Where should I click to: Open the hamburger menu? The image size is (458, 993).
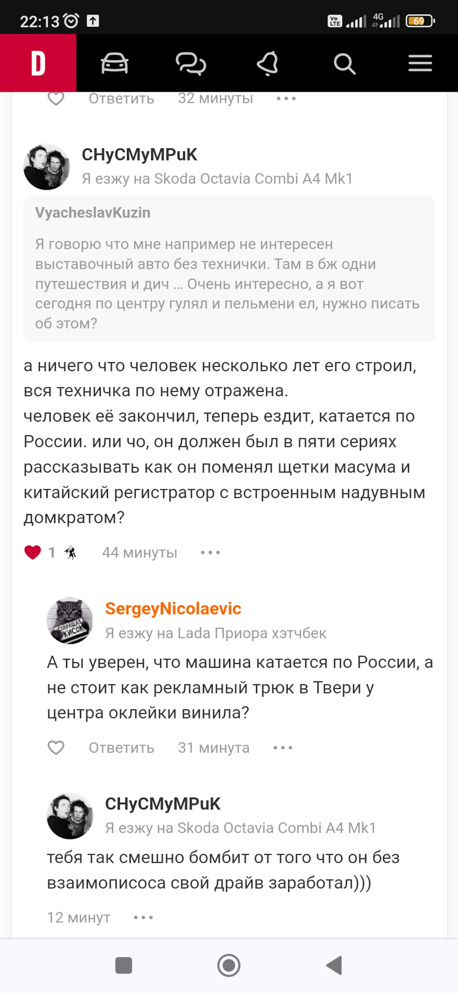click(420, 64)
